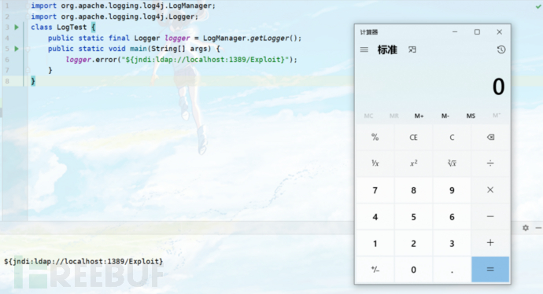Click the console output jndi line
This screenshot has width=543, height=294.
83,262
